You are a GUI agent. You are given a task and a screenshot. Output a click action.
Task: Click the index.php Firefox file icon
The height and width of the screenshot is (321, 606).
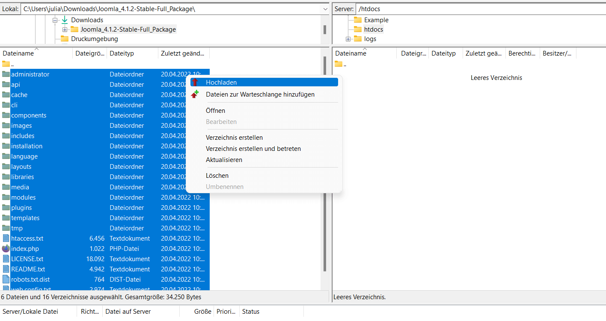pos(6,248)
